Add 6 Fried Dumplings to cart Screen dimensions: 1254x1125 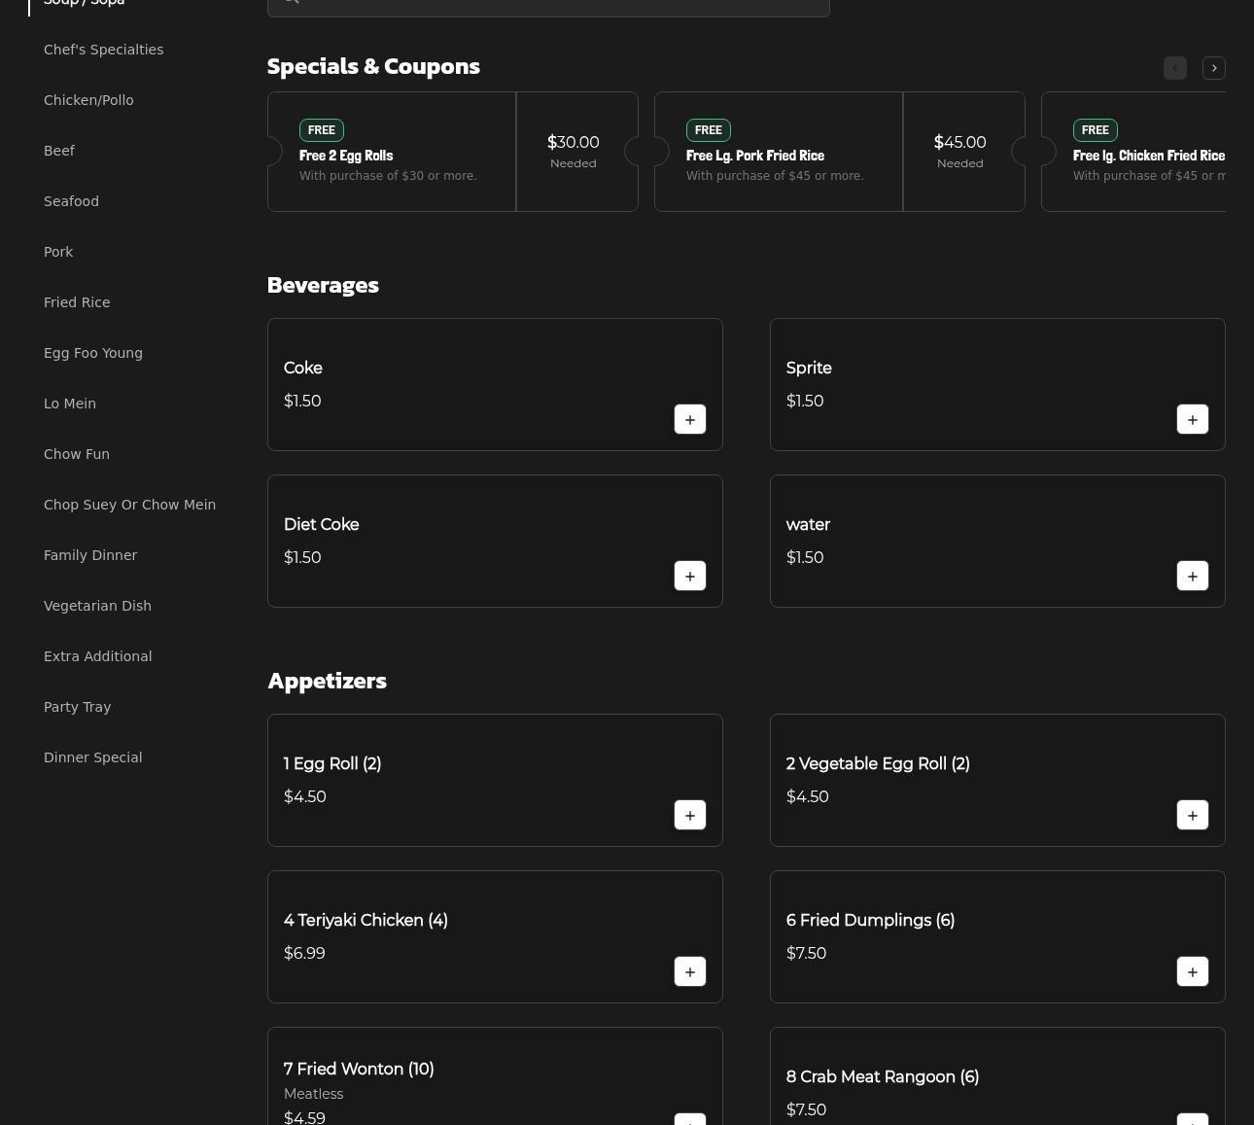pos(1192,972)
